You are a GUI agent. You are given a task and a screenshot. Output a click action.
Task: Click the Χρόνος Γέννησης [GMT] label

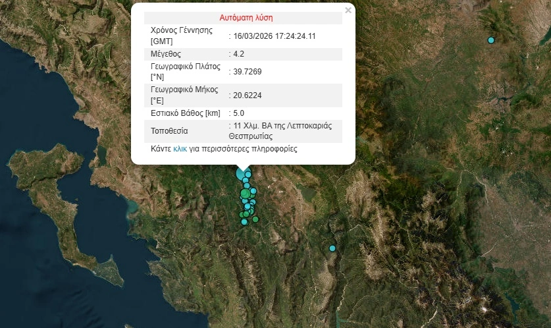click(x=180, y=36)
